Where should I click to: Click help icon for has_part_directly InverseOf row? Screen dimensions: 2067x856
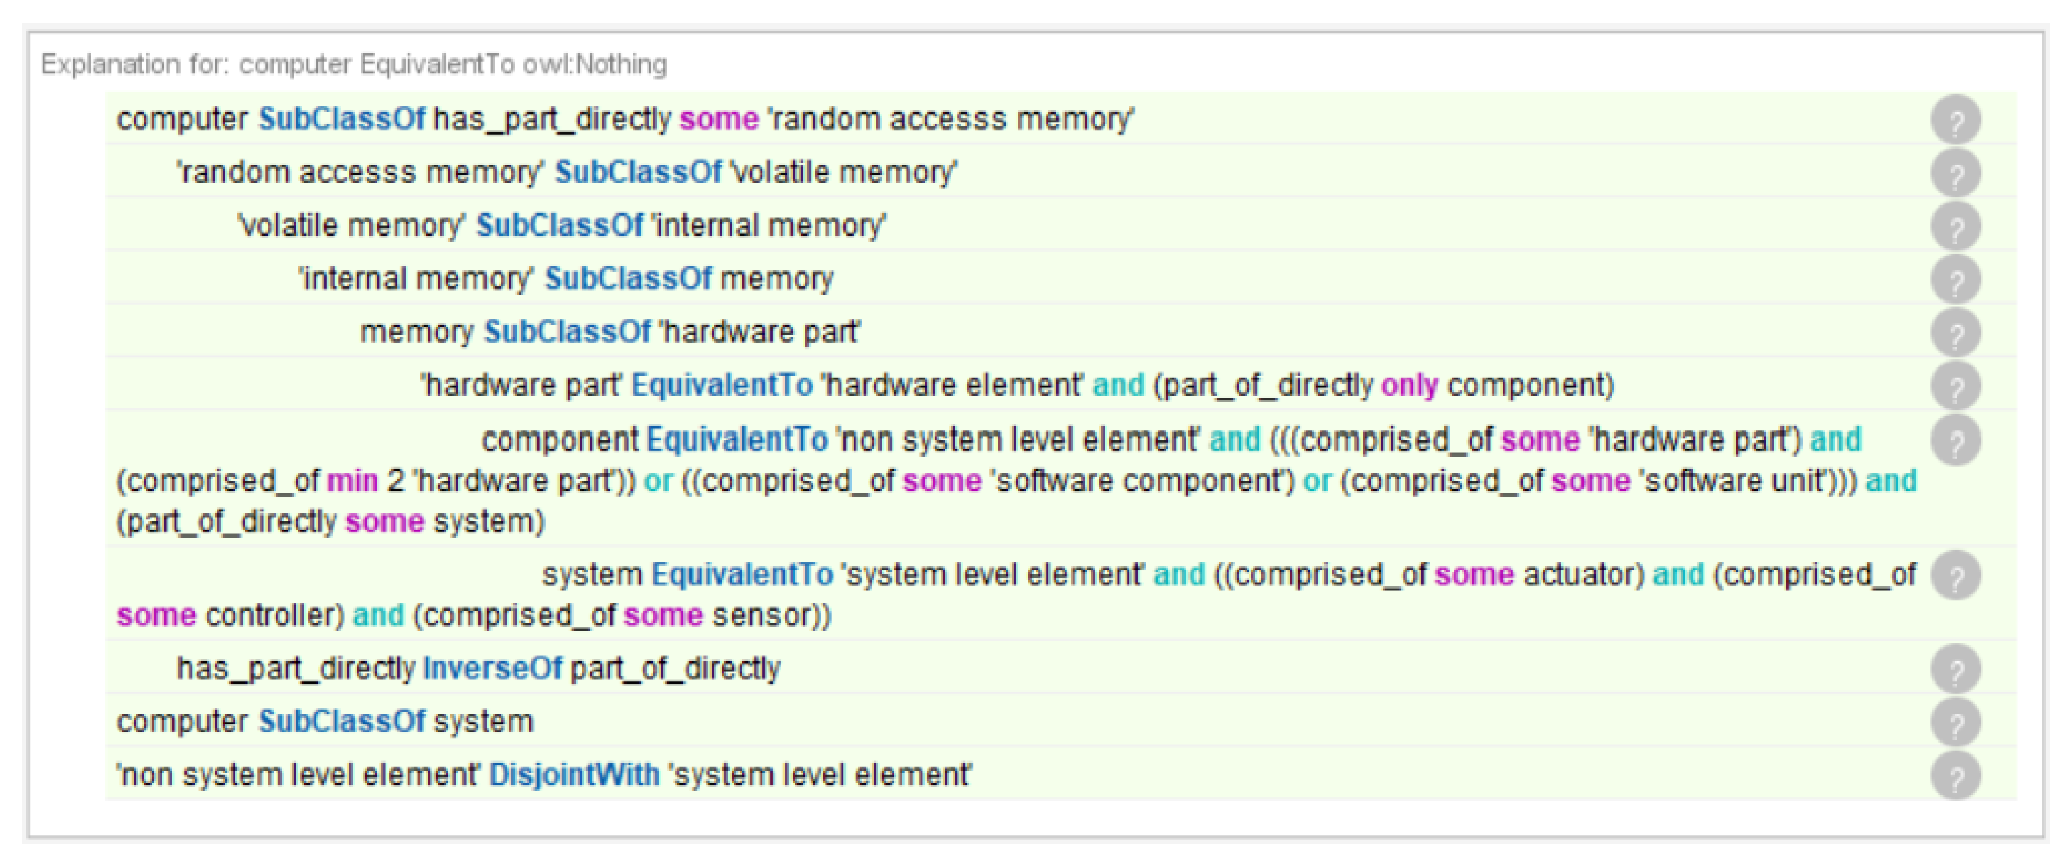click(x=1956, y=668)
